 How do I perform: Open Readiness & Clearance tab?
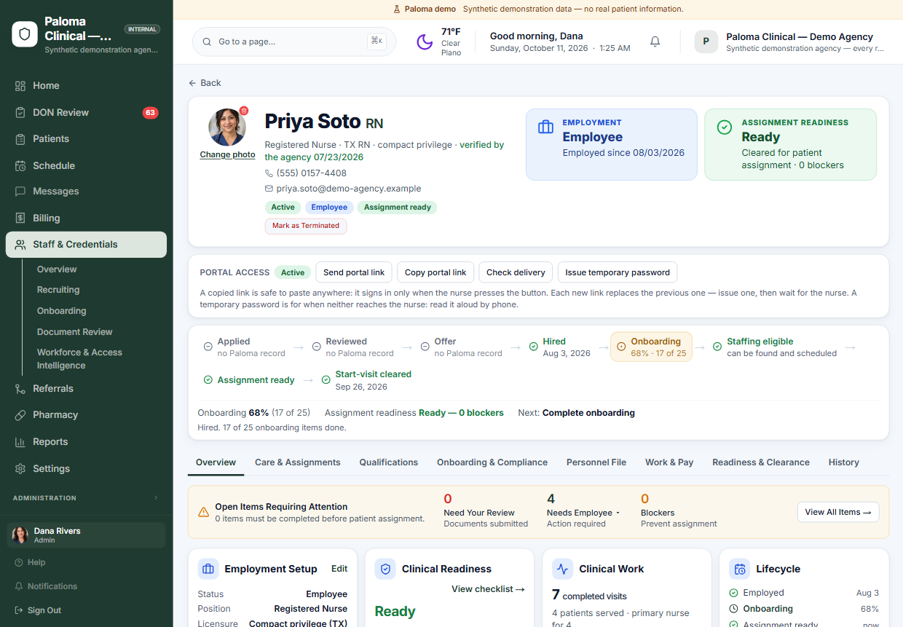(761, 462)
